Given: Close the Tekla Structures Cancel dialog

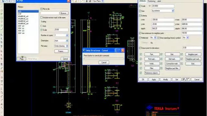Looking at the screenshot, I should click(x=123, y=50).
